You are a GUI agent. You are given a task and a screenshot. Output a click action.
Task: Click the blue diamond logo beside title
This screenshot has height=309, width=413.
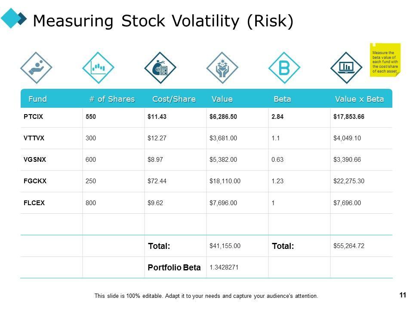[13, 18]
